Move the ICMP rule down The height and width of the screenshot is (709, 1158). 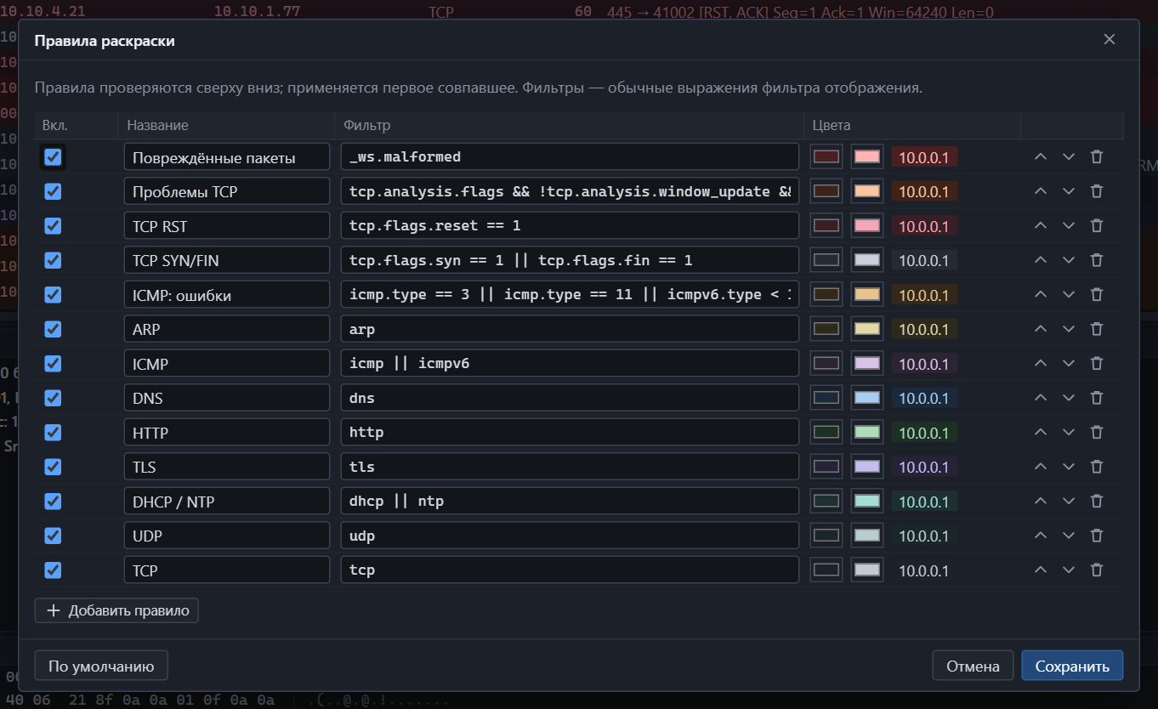(1069, 363)
